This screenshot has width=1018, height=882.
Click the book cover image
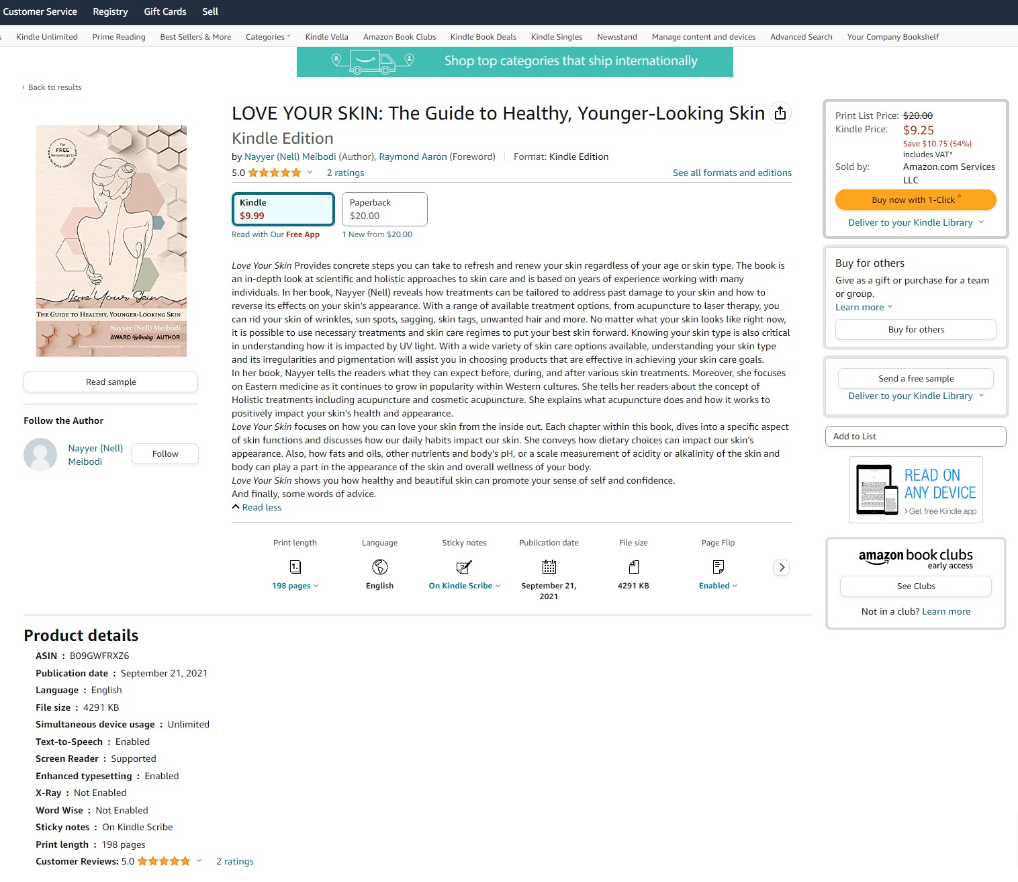click(x=111, y=240)
